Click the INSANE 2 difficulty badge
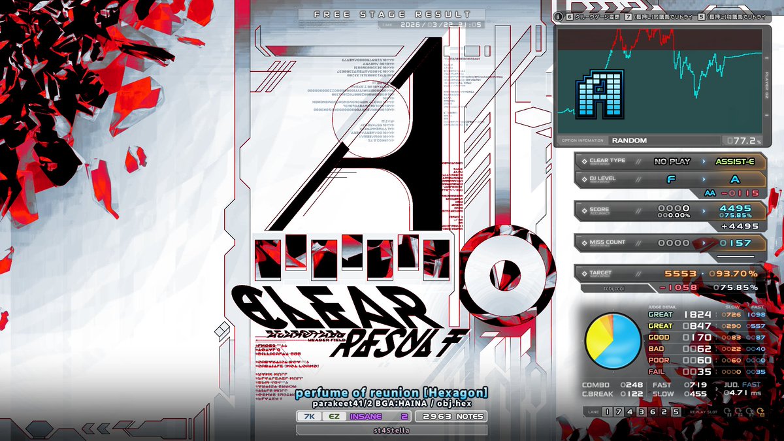Screen dimensions: 784x441 tap(380, 416)
